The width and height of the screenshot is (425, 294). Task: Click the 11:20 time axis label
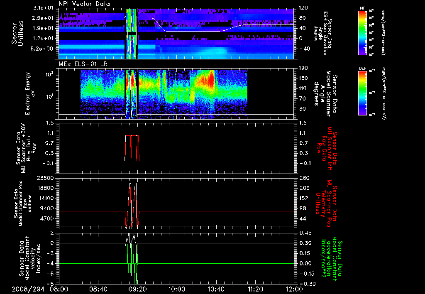pyautogui.click(x=255, y=289)
